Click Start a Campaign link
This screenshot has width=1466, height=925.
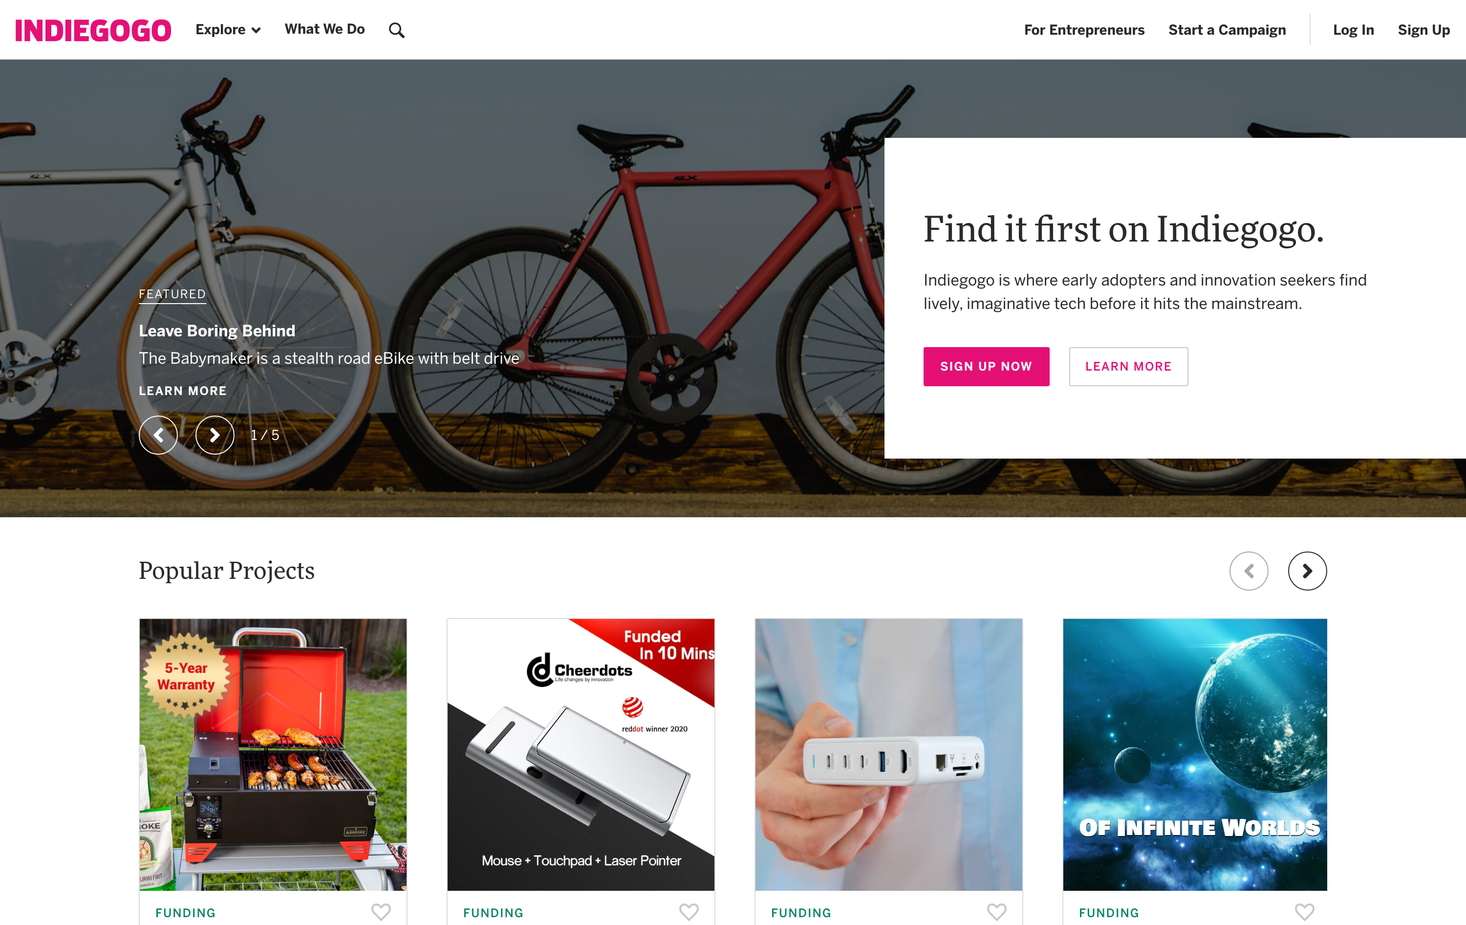[x=1227, y=30]
